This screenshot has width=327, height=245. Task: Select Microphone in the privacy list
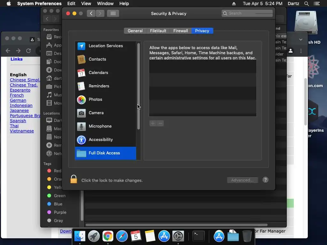point(105,126)
